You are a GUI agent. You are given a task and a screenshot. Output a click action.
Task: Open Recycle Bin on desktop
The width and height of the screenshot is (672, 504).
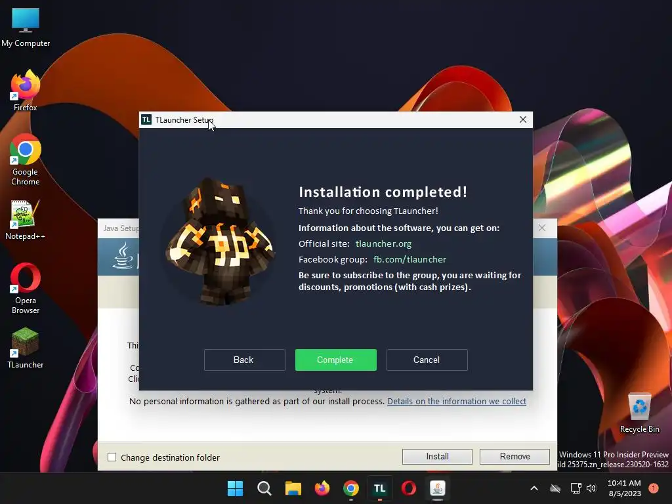click(639, 413)
